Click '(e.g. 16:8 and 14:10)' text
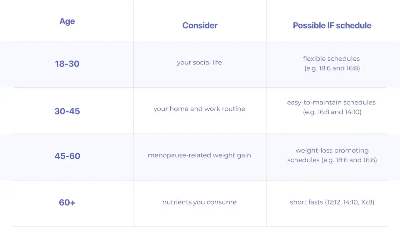 pos(332,112)
